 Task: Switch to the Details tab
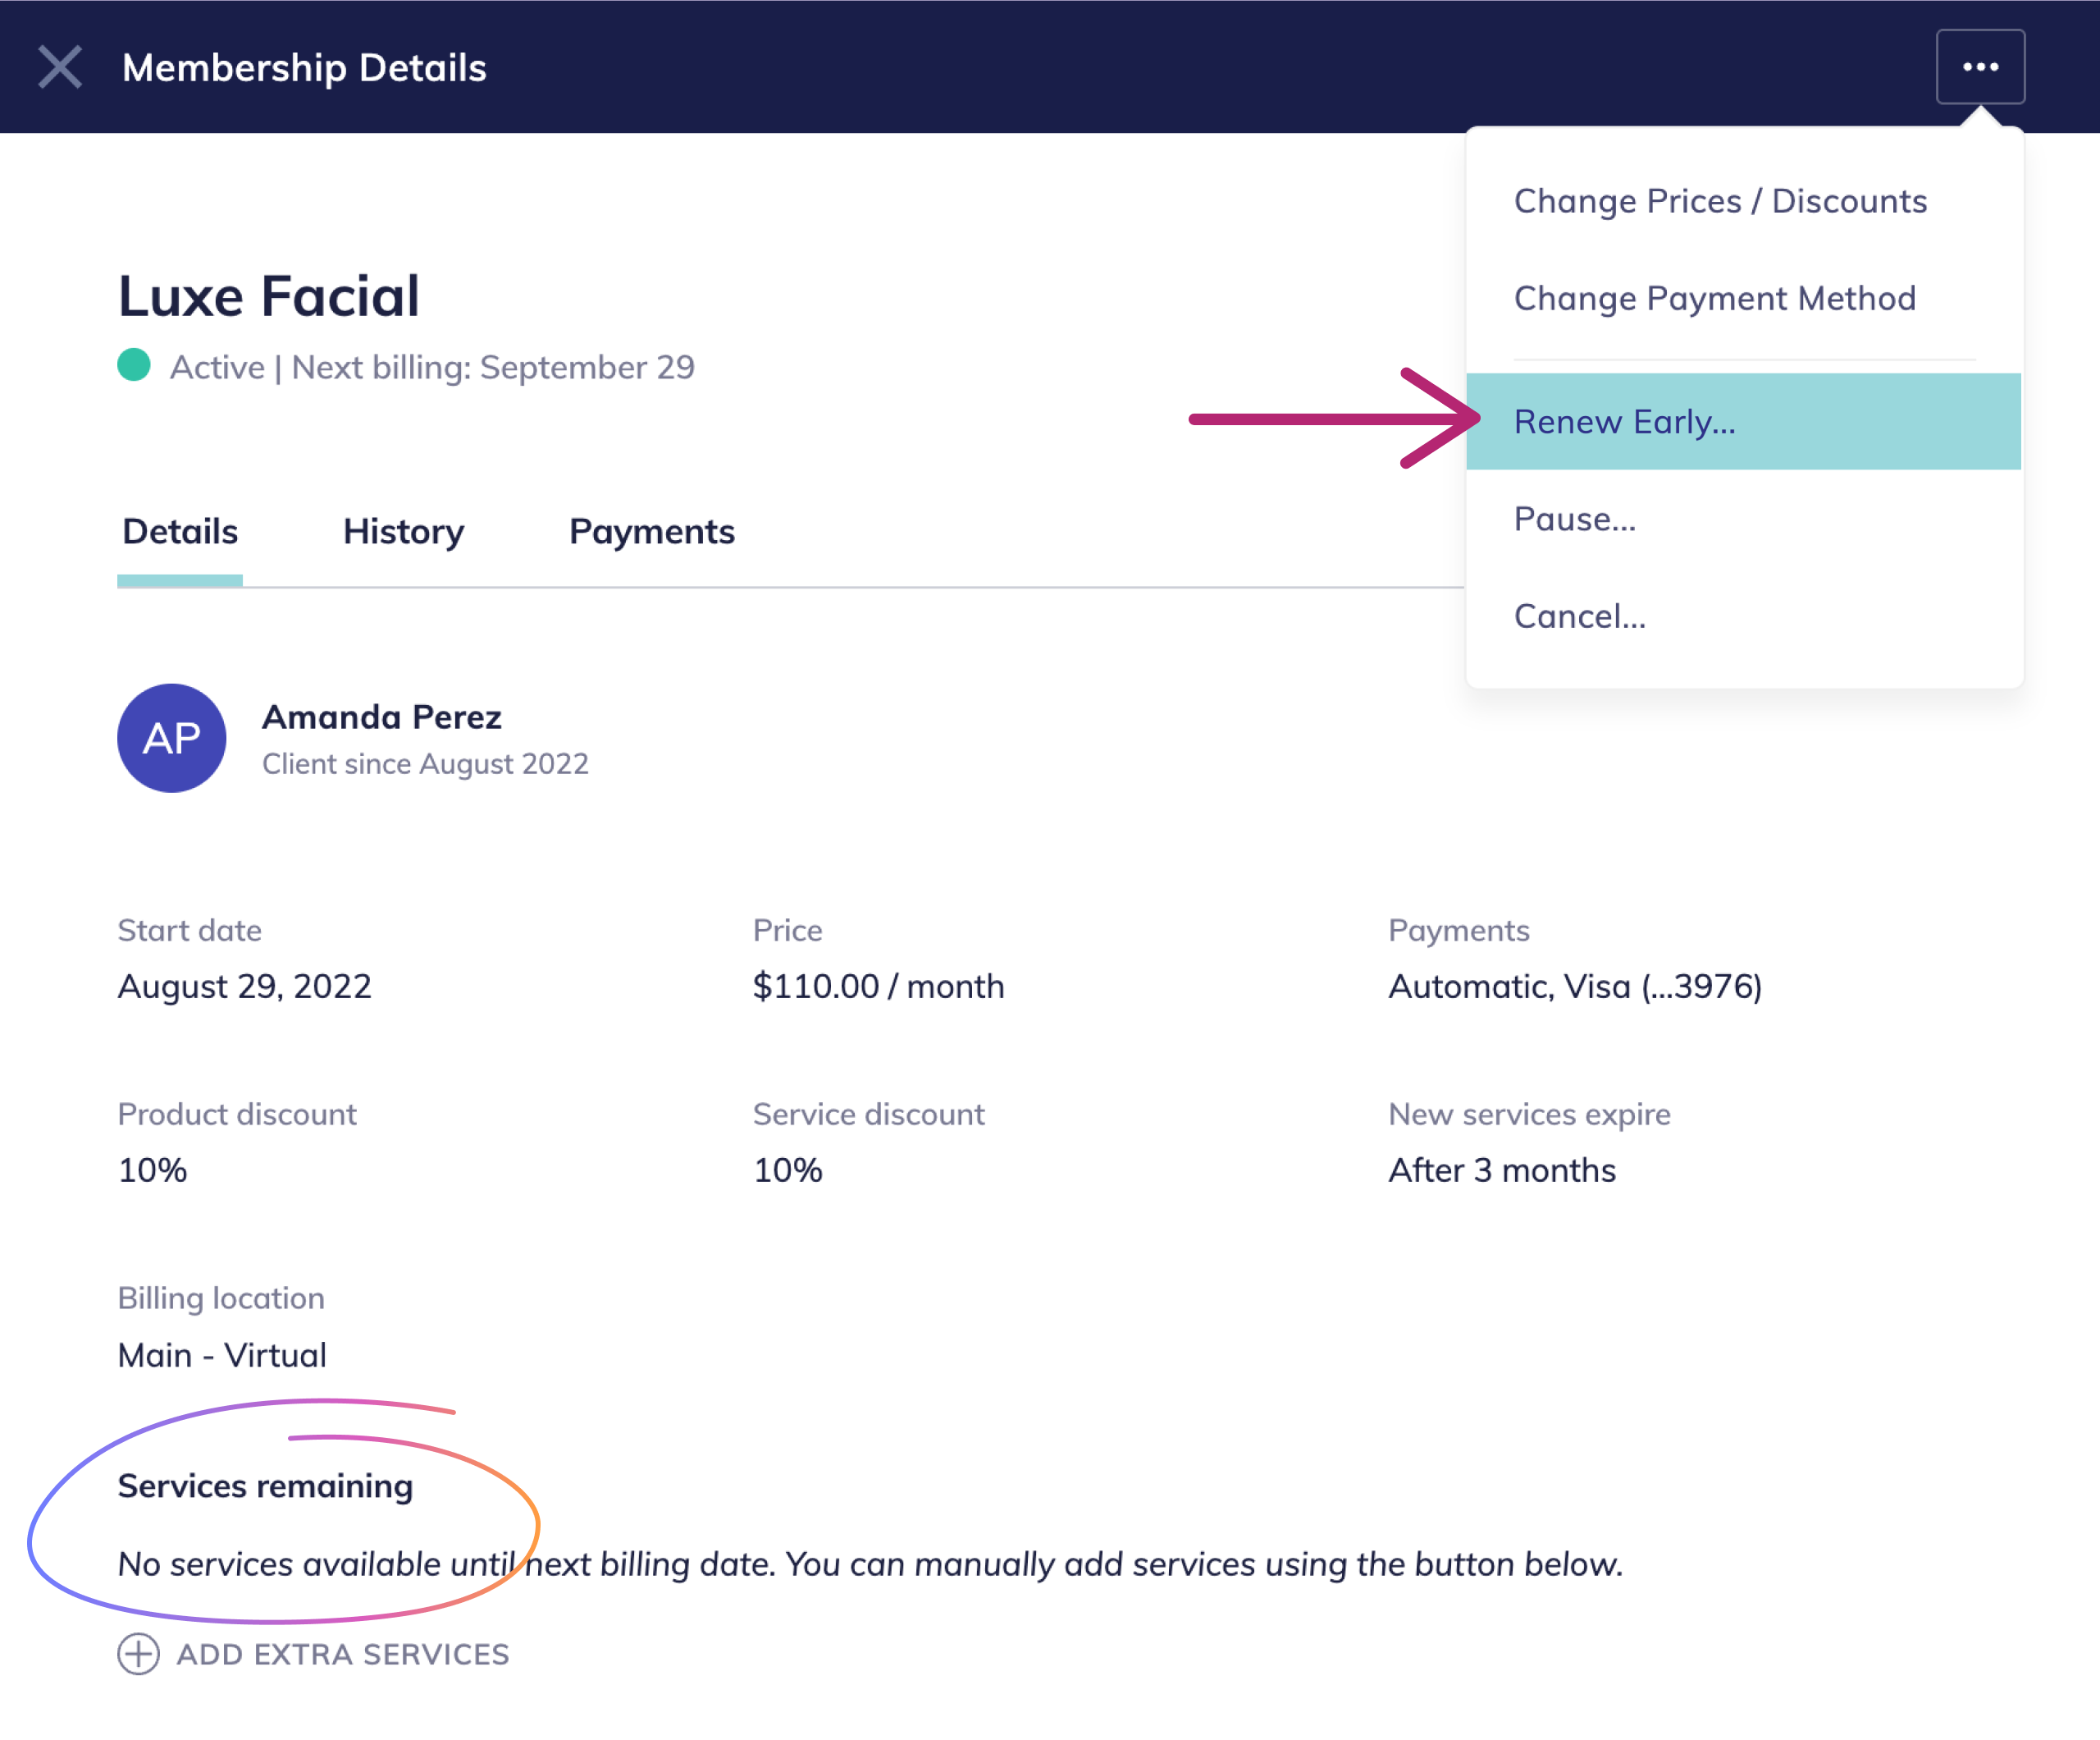pos(180,531)
